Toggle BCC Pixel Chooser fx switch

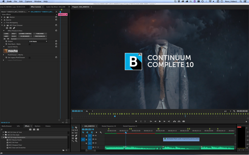pos(5,25)
